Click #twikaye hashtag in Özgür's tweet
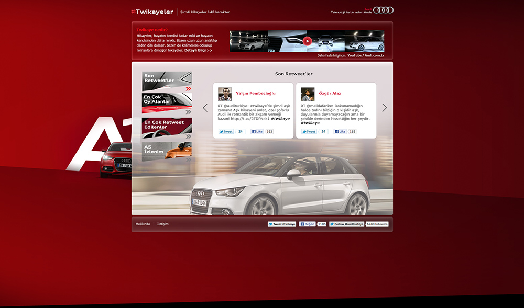524x308 pixels. pos(310,123)
